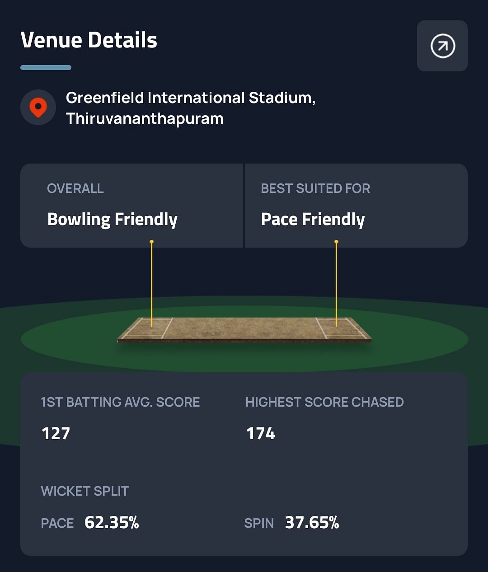Click the cricket pitch illustration
The width and height of the screenshot is (488, 572).
244,329
